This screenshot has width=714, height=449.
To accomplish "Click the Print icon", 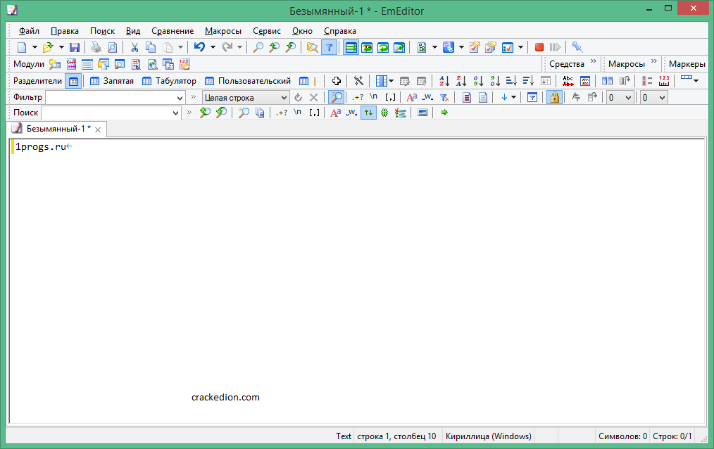I will tap(96, 47).
